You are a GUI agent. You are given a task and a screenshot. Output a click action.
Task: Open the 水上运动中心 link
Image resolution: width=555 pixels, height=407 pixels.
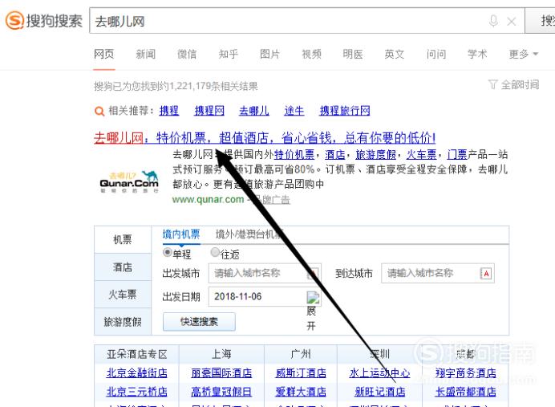pyautogui.click(x=379, y=372)
